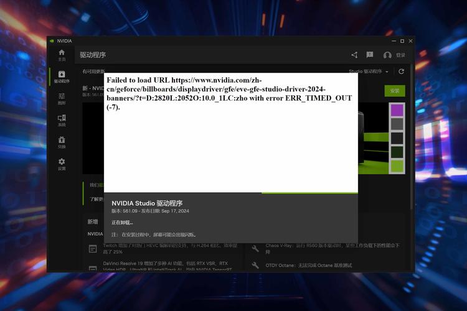This screenshot has width=467, height=311.
Task: Click the 有可用更新 label
Action: pos(93,72)
